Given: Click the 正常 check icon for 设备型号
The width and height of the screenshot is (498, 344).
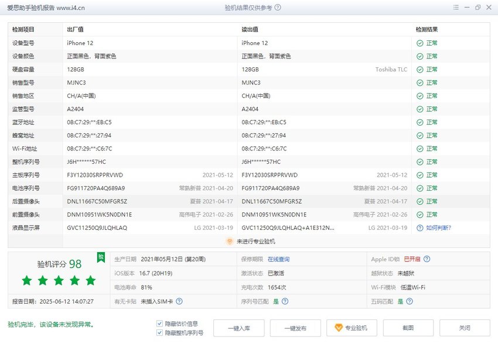Looking at the screenshot, I should coord(420,43).
